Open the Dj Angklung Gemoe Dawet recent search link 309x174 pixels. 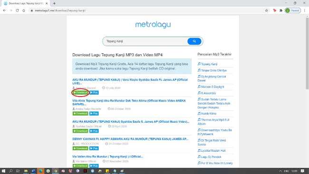click(212, 78)
